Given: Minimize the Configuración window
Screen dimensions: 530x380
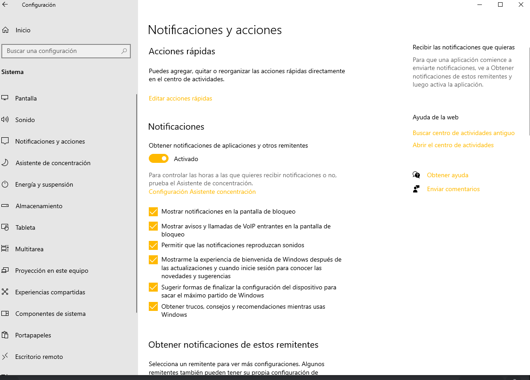Looking at the screenshot, I should tap(480, 5).
